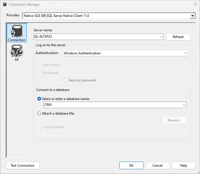Click the Browse... button
200x174 pixels.
coord(174,120)
